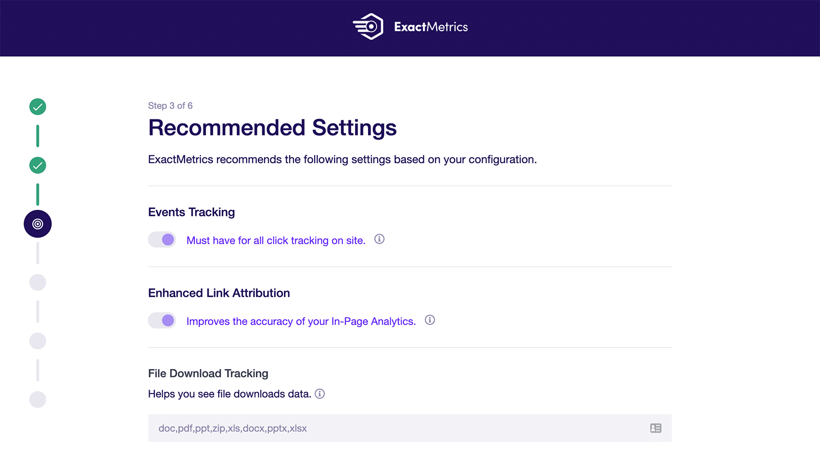Screen dimensions: 820x456
Task: Open the Enhanced Link Attribution info icon
Action: point(430,320)
